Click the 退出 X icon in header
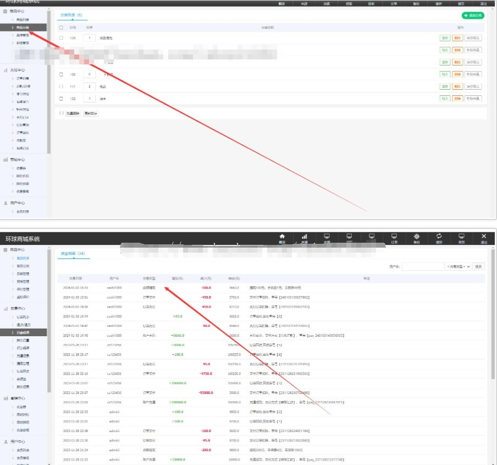The height and width of the screenshot is (465, 497). tap(484, 236)
